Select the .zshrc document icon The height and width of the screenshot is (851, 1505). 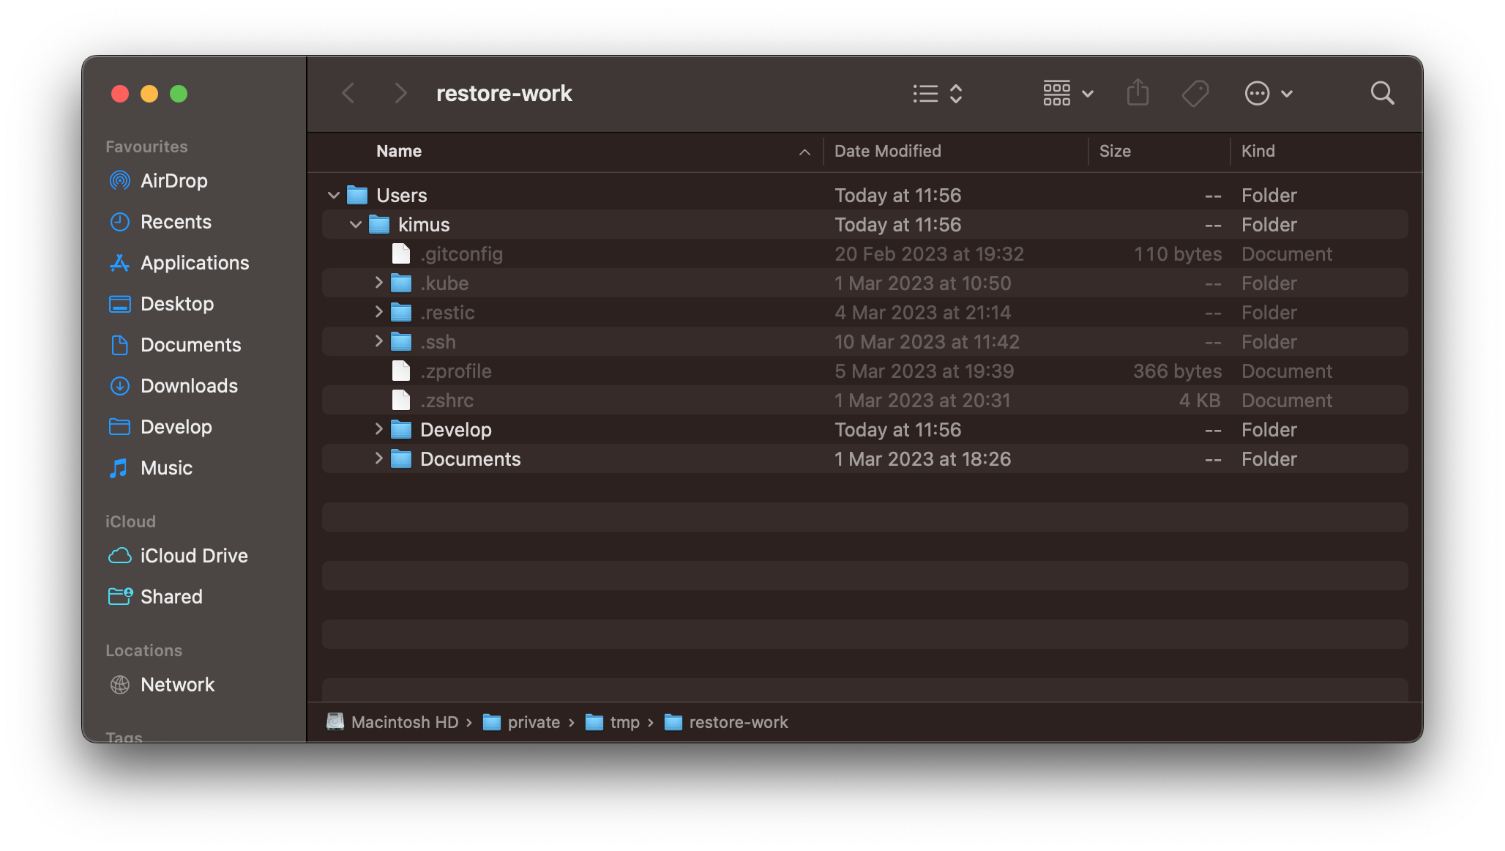click(x=400, y=400)
